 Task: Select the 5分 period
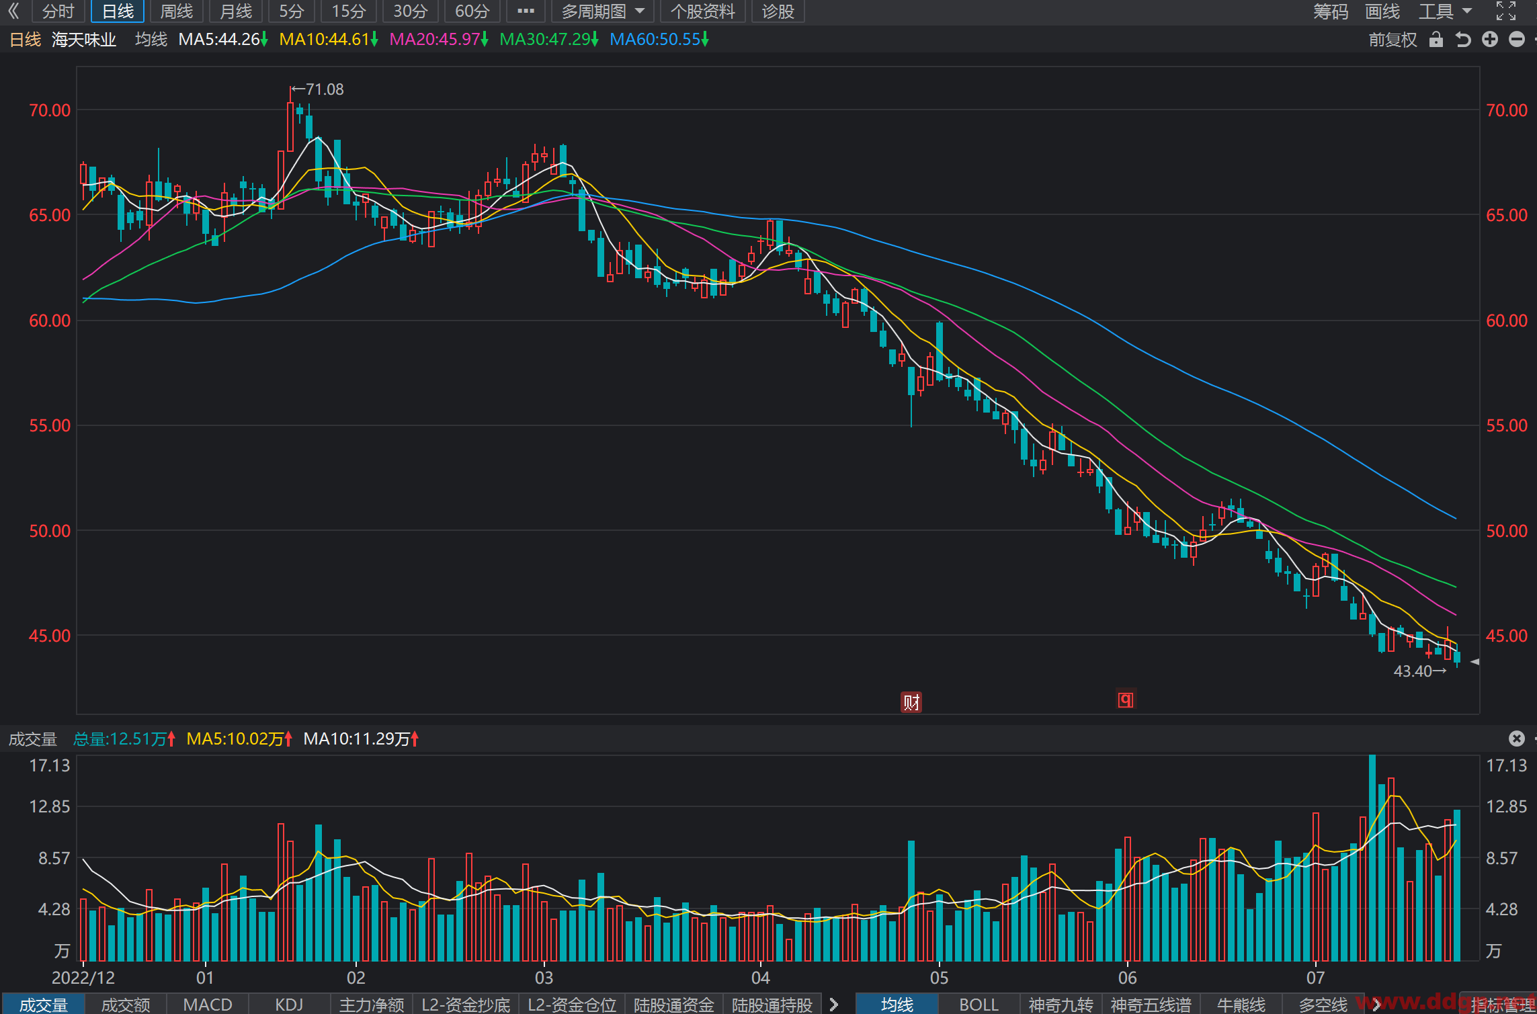tap(292, 11)
